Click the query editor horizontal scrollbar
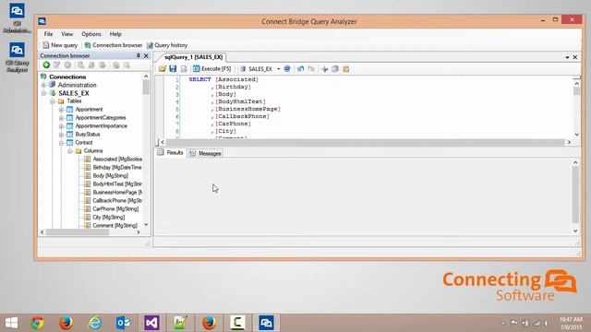The width and height of the screenshot is (591, 332). [366, 142]
